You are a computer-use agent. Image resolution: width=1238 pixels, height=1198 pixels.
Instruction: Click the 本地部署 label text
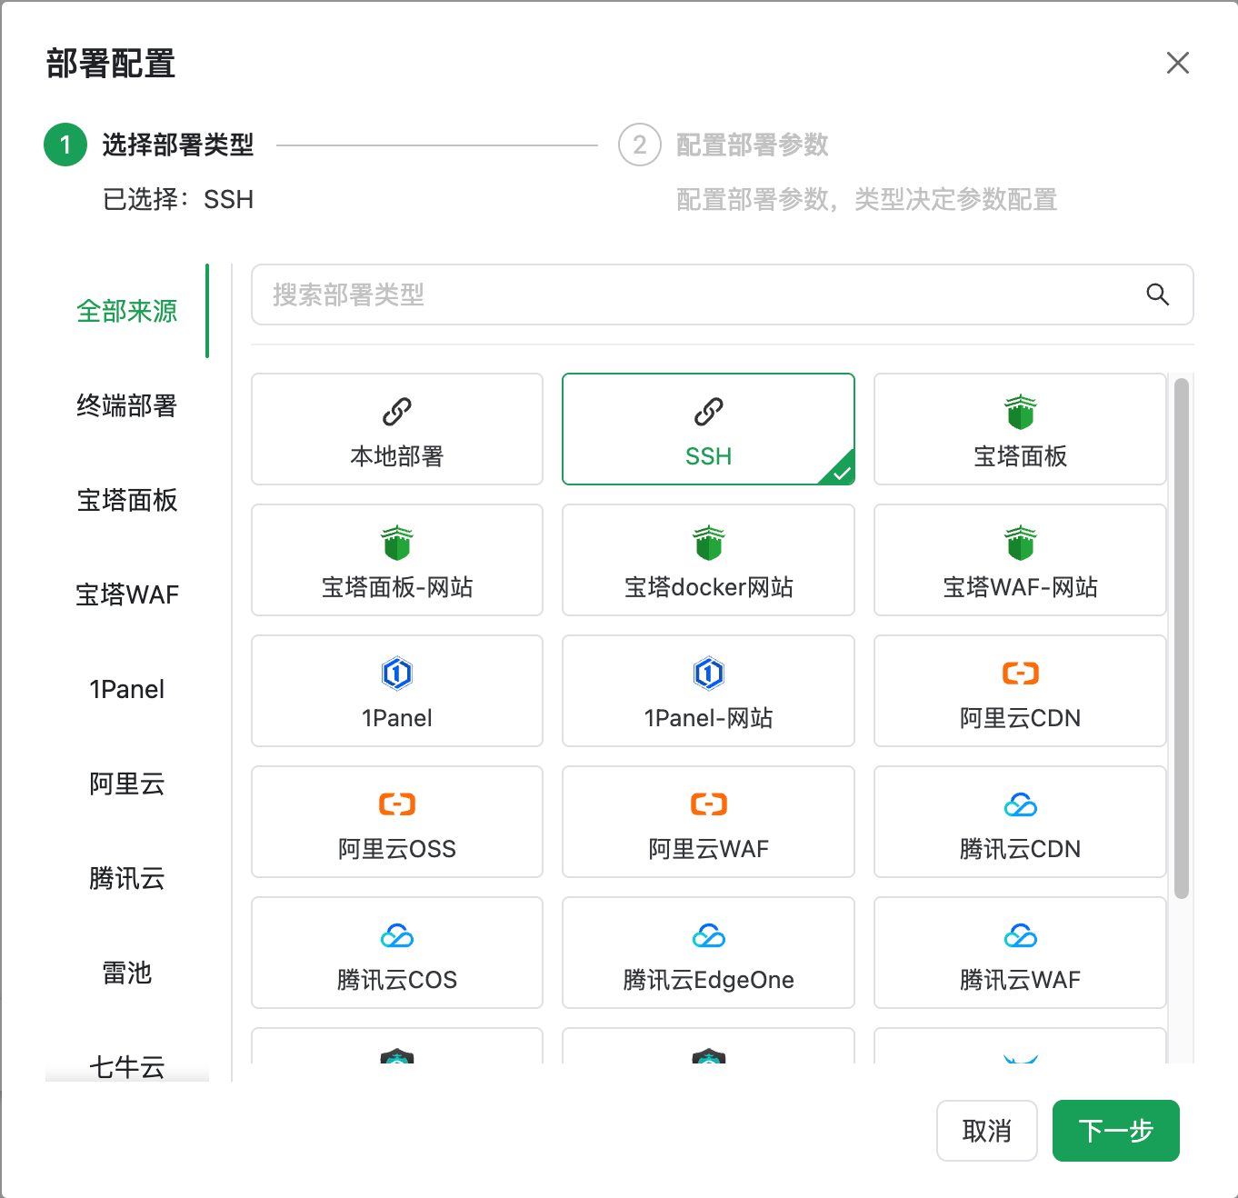pyautogui.click(x=397, y=456)
